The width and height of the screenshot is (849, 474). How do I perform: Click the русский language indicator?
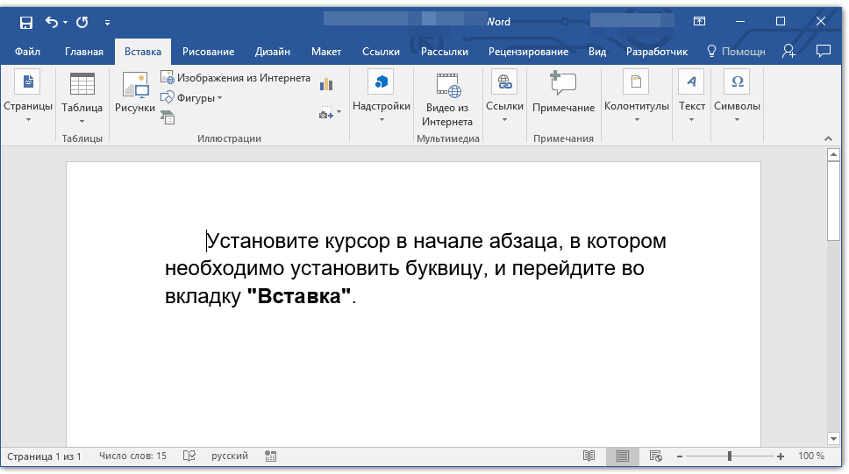tap(229, 456)
